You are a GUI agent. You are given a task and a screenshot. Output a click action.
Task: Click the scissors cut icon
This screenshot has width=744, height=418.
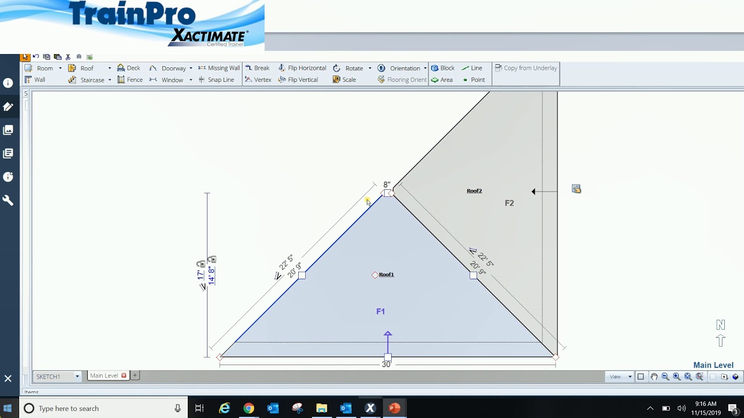pos(68,57)
